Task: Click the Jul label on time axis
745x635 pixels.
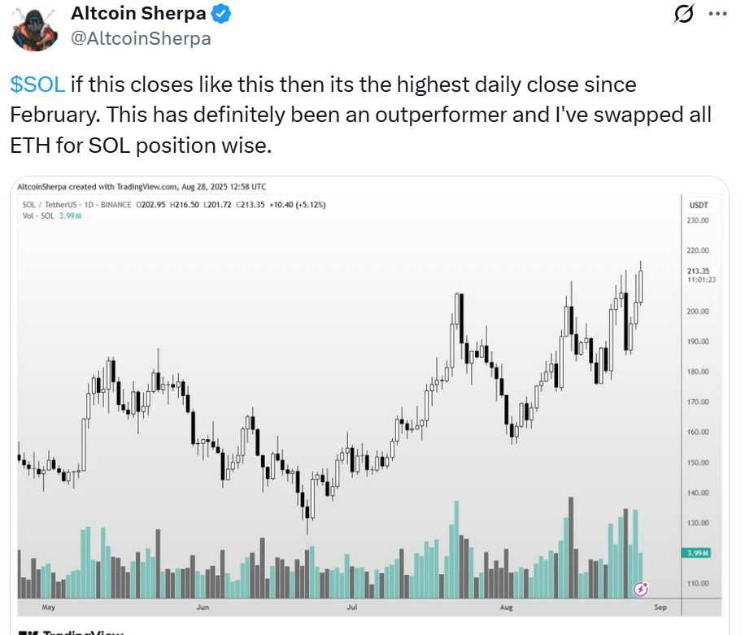Action: (351, 607)
